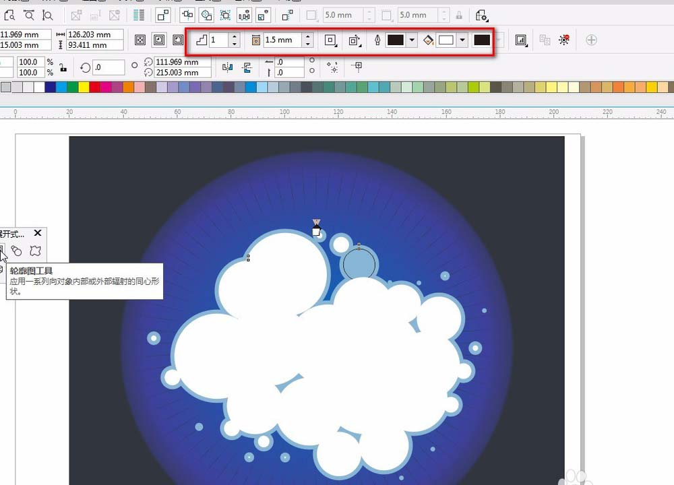
Task: Toggle the upper radio circle beside offset fields
Action: (312, 61)
